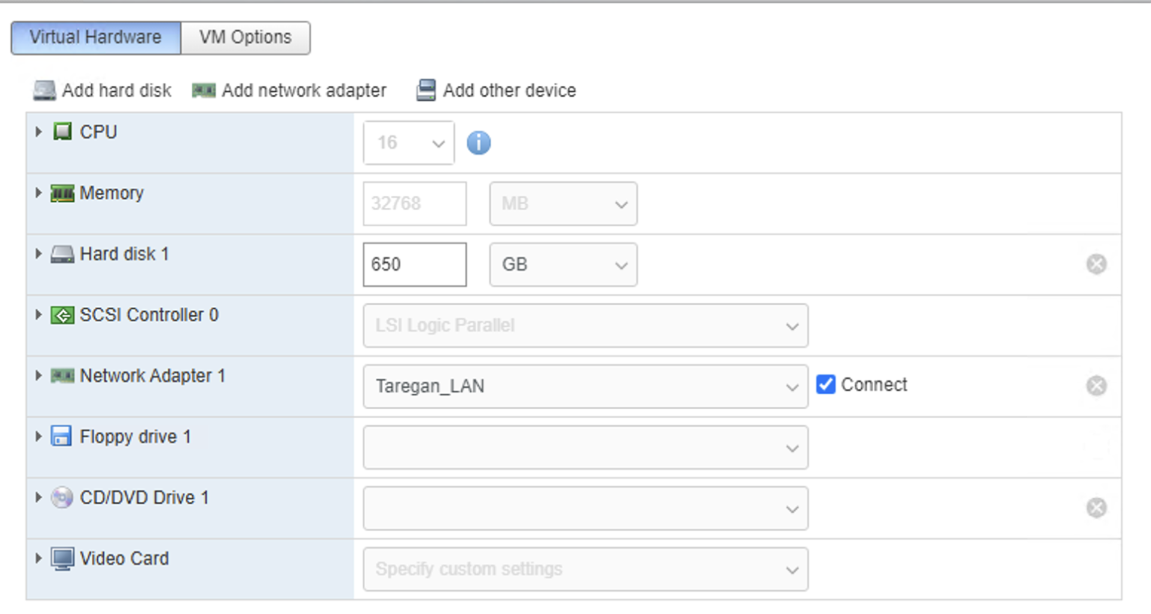
Task: Click the Floppy drive 1 icon
Action: click(x=63, y=437)
